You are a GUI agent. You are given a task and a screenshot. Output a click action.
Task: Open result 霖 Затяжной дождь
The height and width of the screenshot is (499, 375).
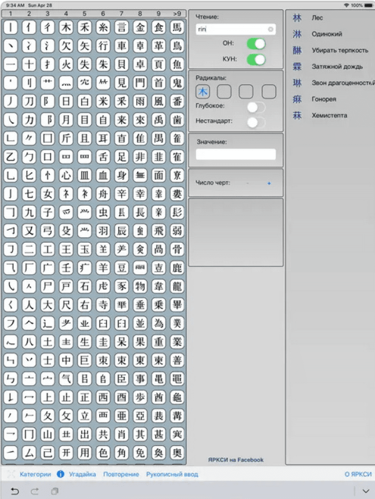[330, 67]
